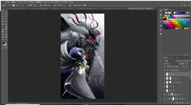Screen dimensions: 192x105
Task: Create a new layer
Action: tap(185, 103)
